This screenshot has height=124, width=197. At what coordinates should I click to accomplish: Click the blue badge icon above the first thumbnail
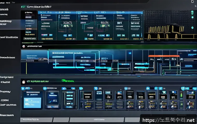(23, 88)
